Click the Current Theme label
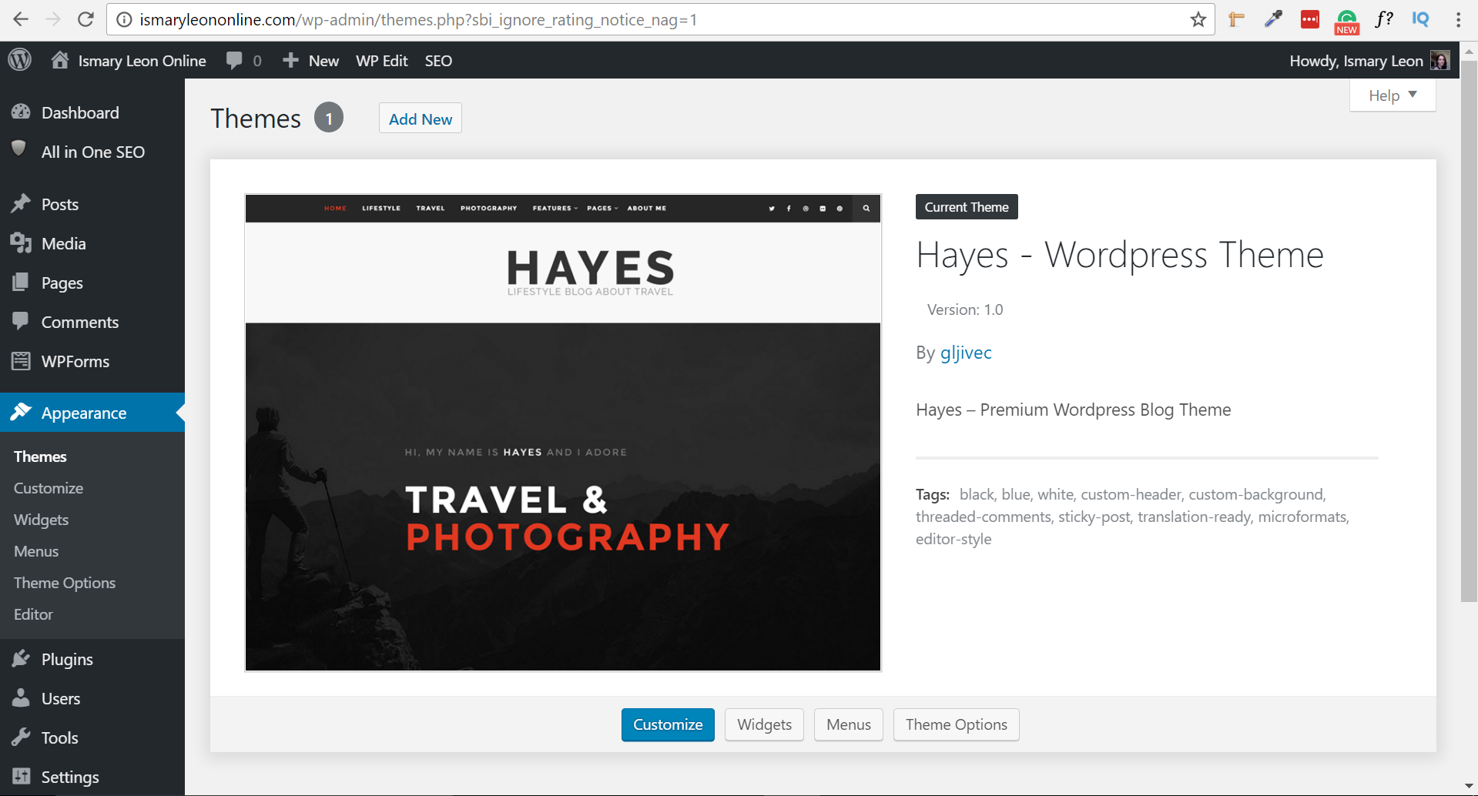 (967, 207)
